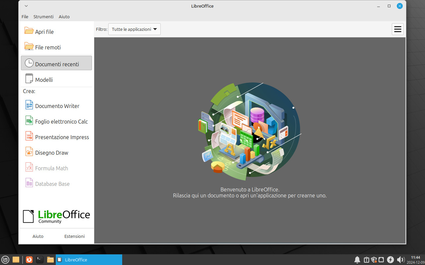Click the Apri file button
The image size is (425, 265).
point(44,32)
